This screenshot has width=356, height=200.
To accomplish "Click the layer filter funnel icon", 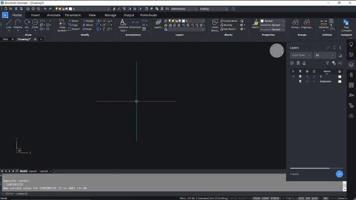I will [x=327, y=63].
